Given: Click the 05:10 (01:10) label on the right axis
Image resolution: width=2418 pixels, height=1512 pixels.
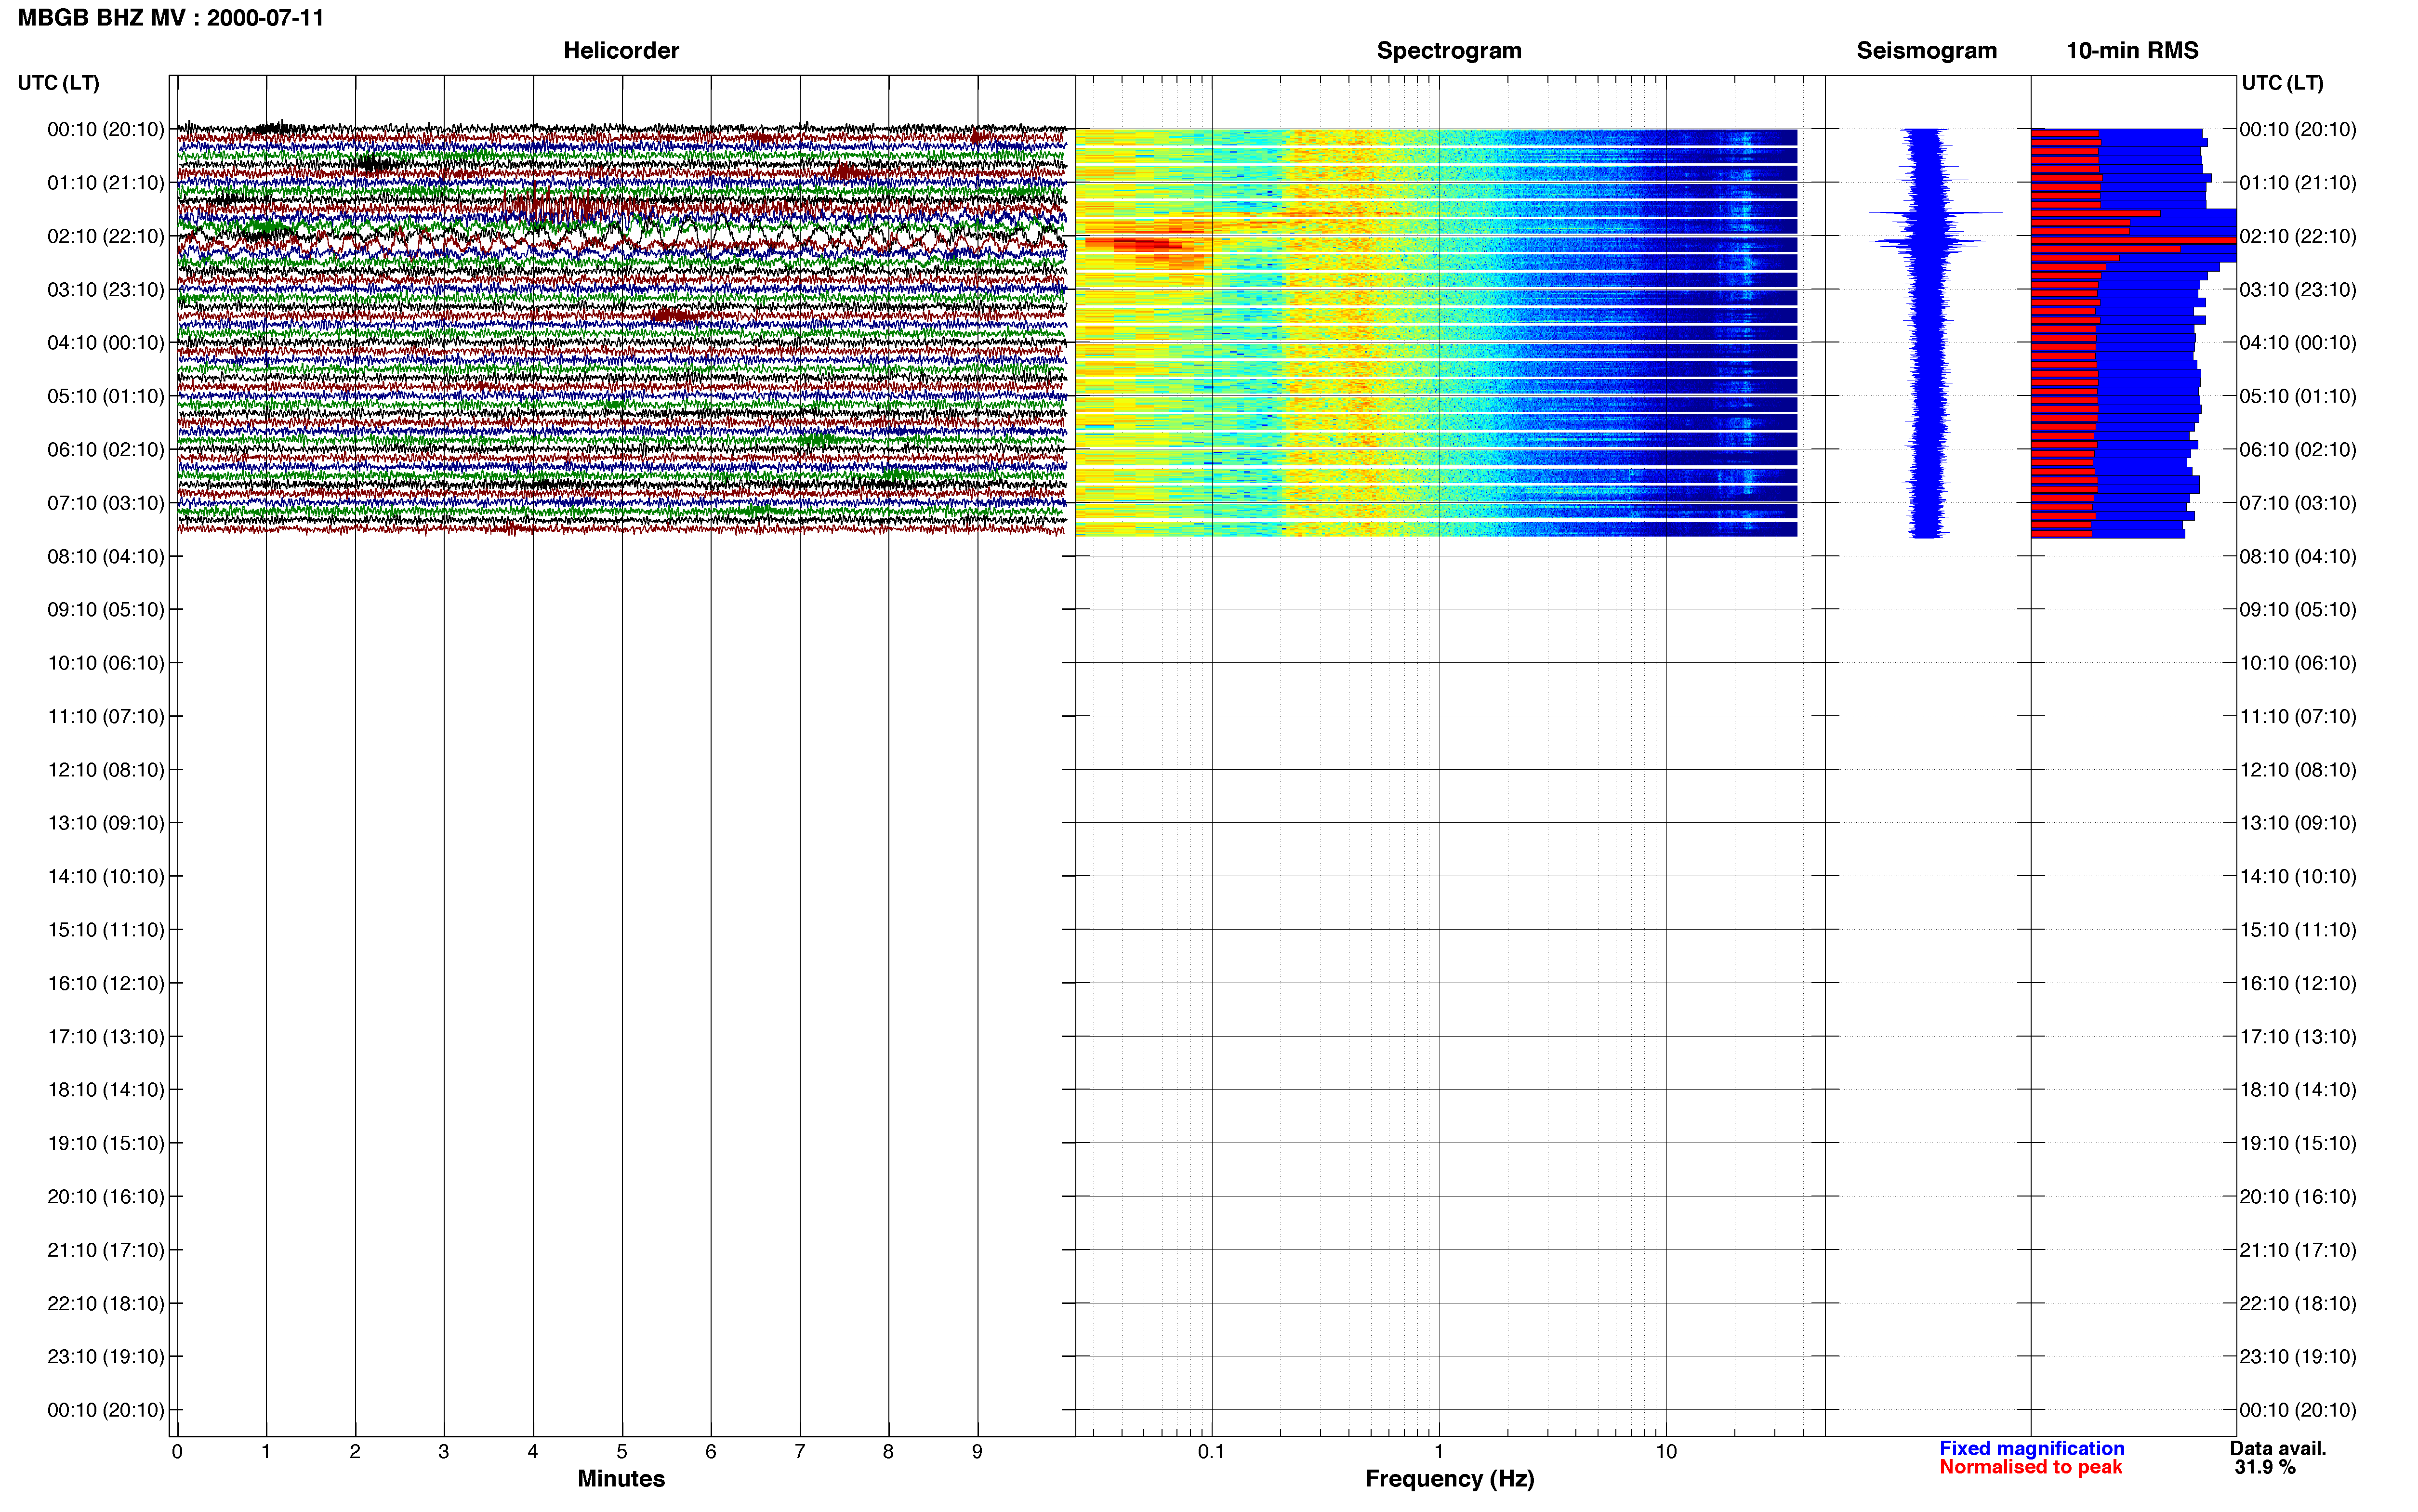Looking at the screenshot, I should [2298, 396].
